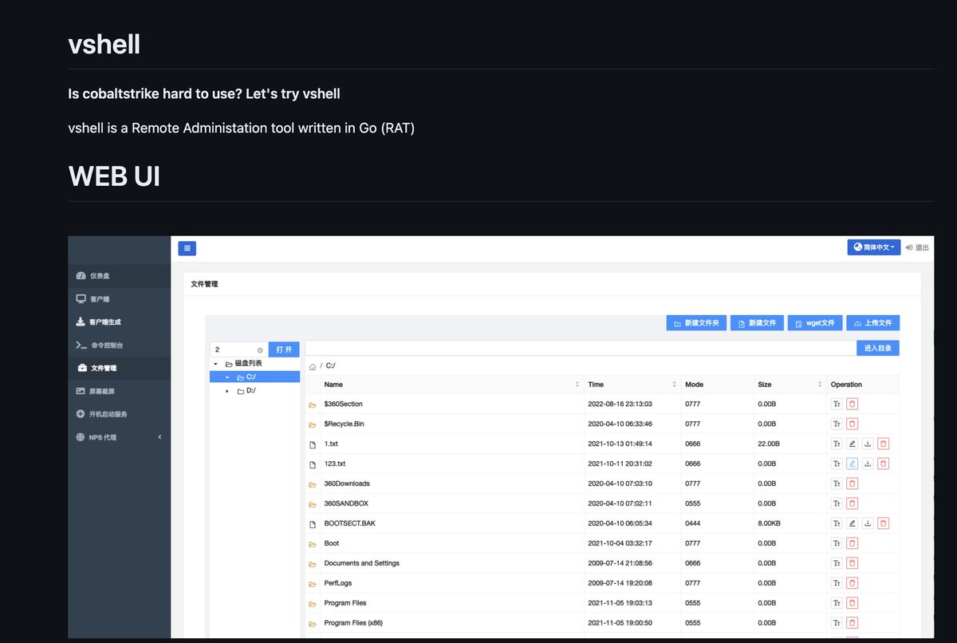
Task: Download the 1.txt file via its download icon
Action: coord(868,444)
